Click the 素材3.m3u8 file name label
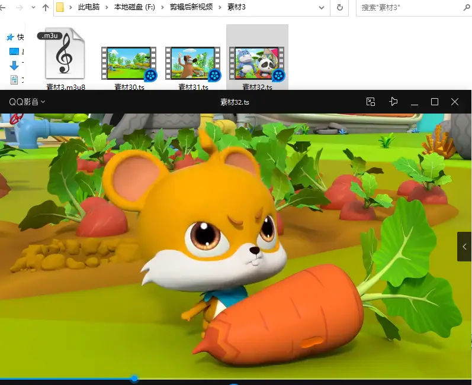 tap(66, 87)
